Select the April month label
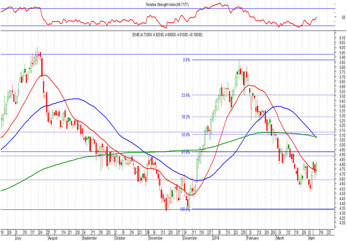Image resolution: width=347 pixels, height=241 pixels. 311,238
